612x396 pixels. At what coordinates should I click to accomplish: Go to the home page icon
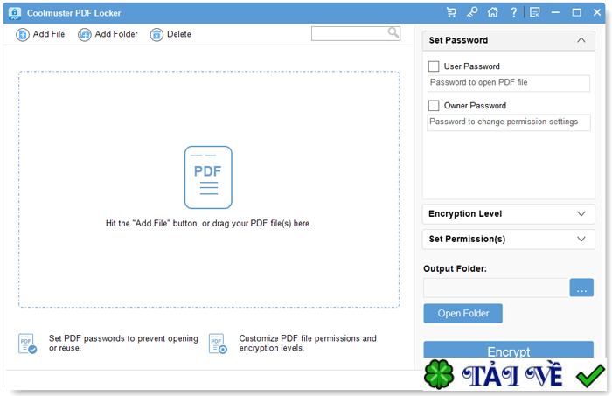click(492, 12)
